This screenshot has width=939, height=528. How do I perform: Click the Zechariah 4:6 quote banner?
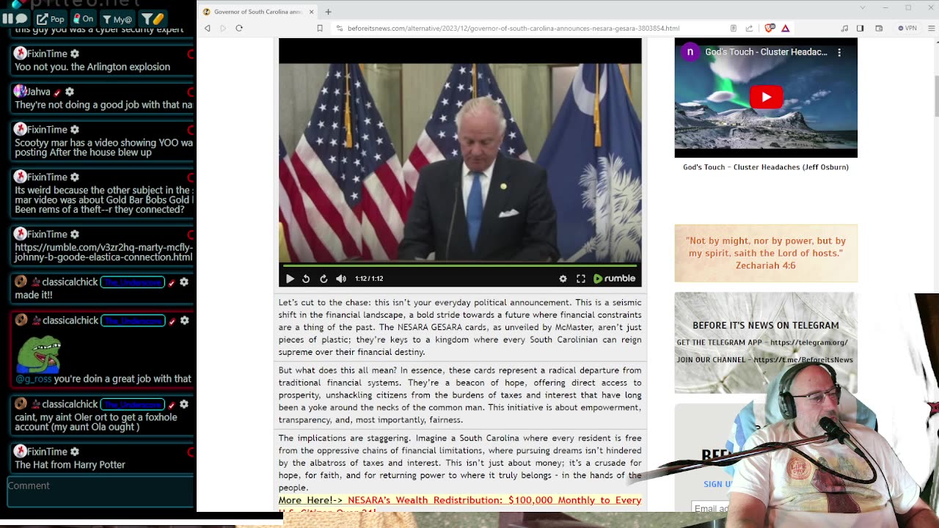[x=766, y=253]
